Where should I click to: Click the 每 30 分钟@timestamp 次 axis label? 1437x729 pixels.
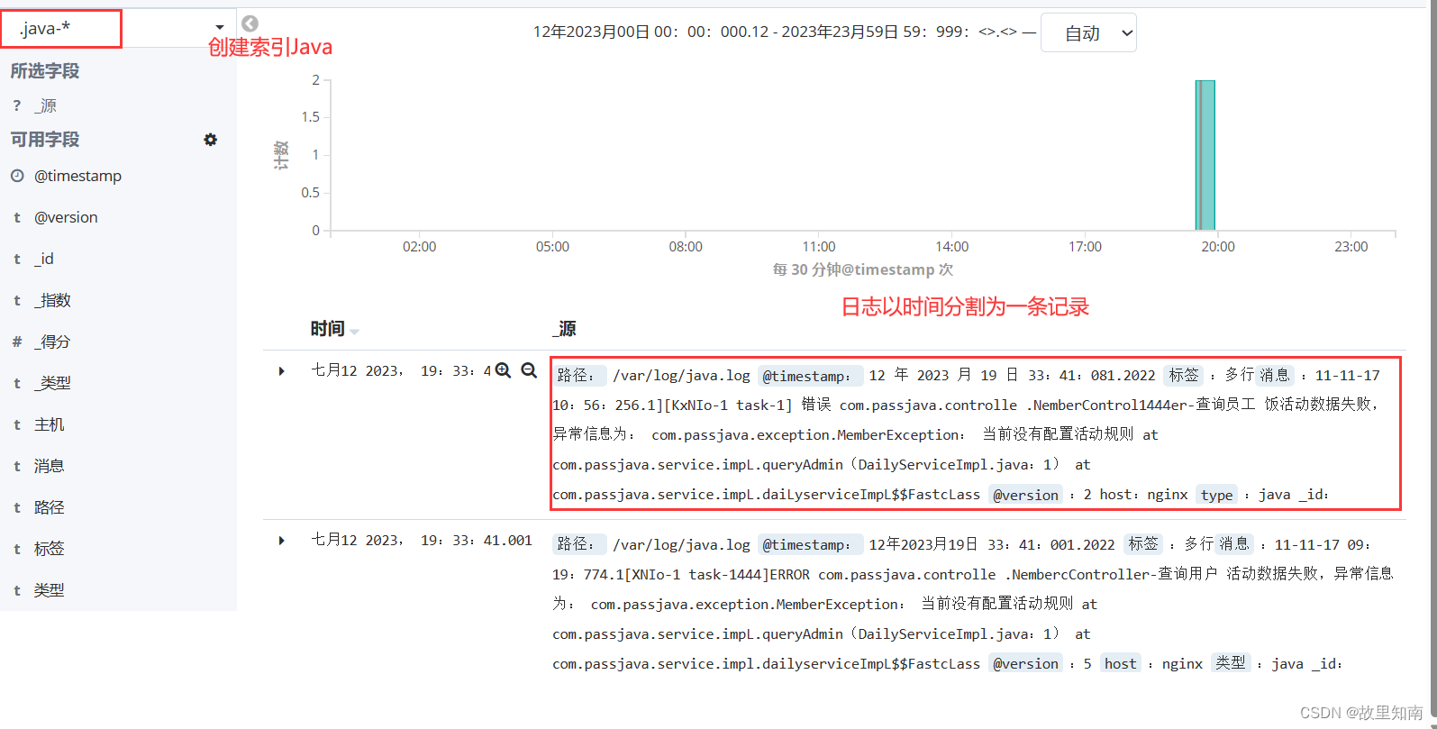863,269
